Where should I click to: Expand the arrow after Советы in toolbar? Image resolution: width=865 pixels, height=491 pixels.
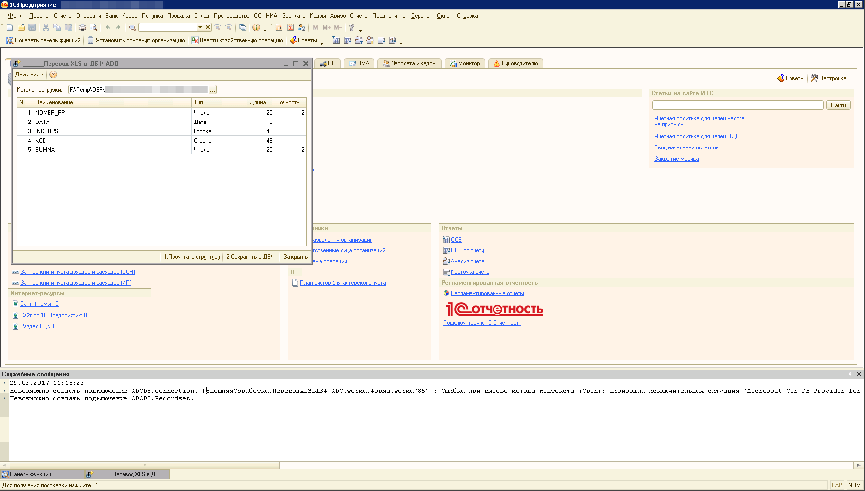[322, 43]
